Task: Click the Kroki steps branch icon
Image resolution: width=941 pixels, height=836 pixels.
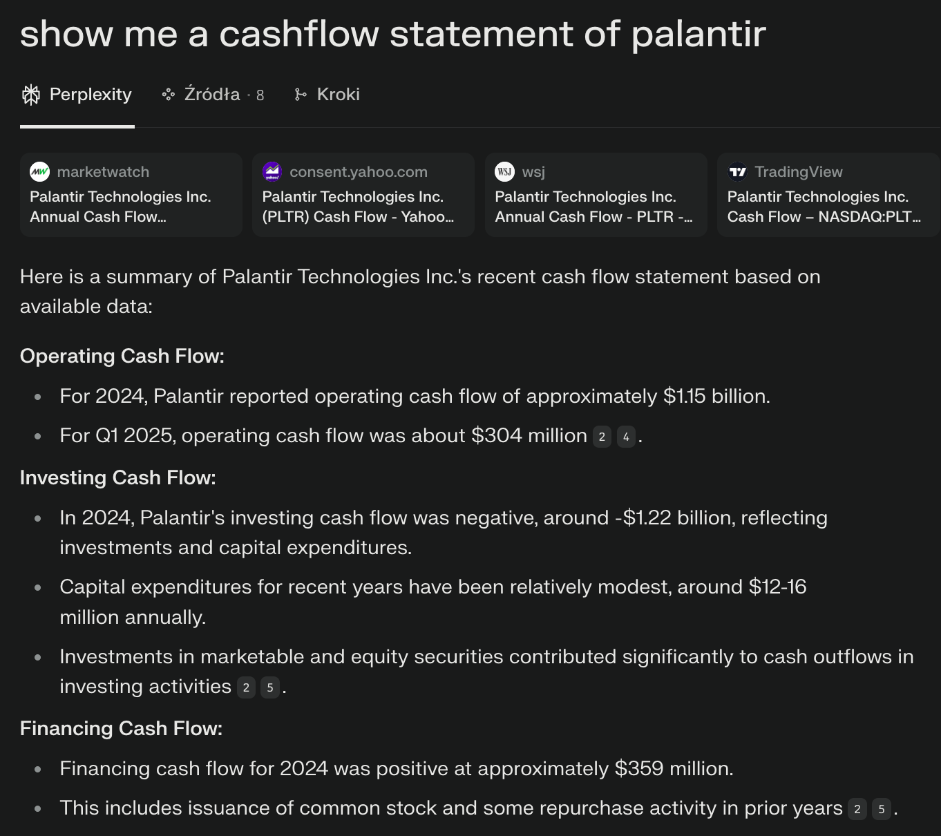Action: coord(301,95)
